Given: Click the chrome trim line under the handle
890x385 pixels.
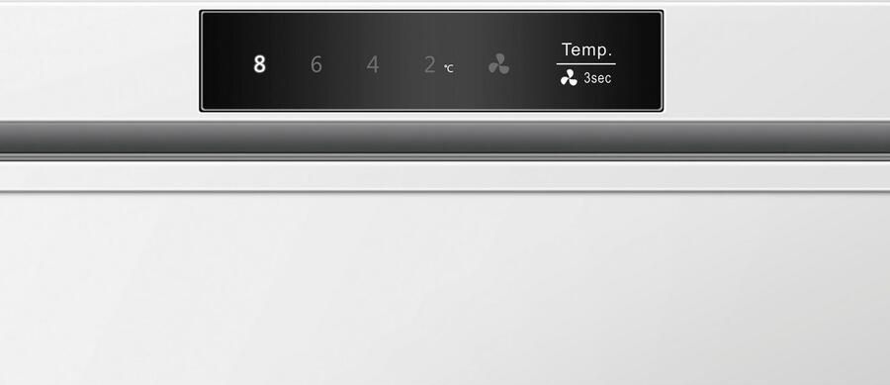Looking at the screenshot, I should (x=445, y=157).
